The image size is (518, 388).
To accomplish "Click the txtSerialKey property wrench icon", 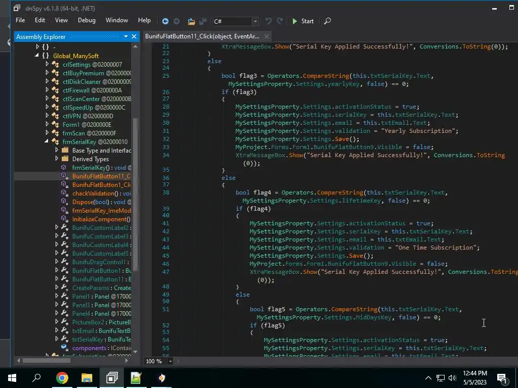I will point(65,339).
